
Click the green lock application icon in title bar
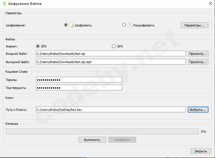click(5, 4)
